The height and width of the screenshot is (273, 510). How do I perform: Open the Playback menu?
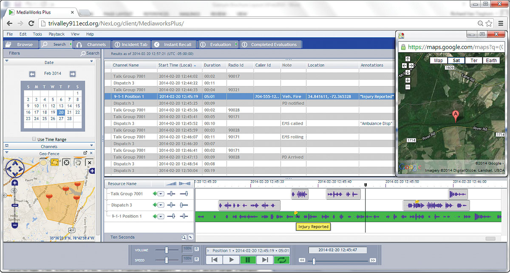click(x=57, y=34)
